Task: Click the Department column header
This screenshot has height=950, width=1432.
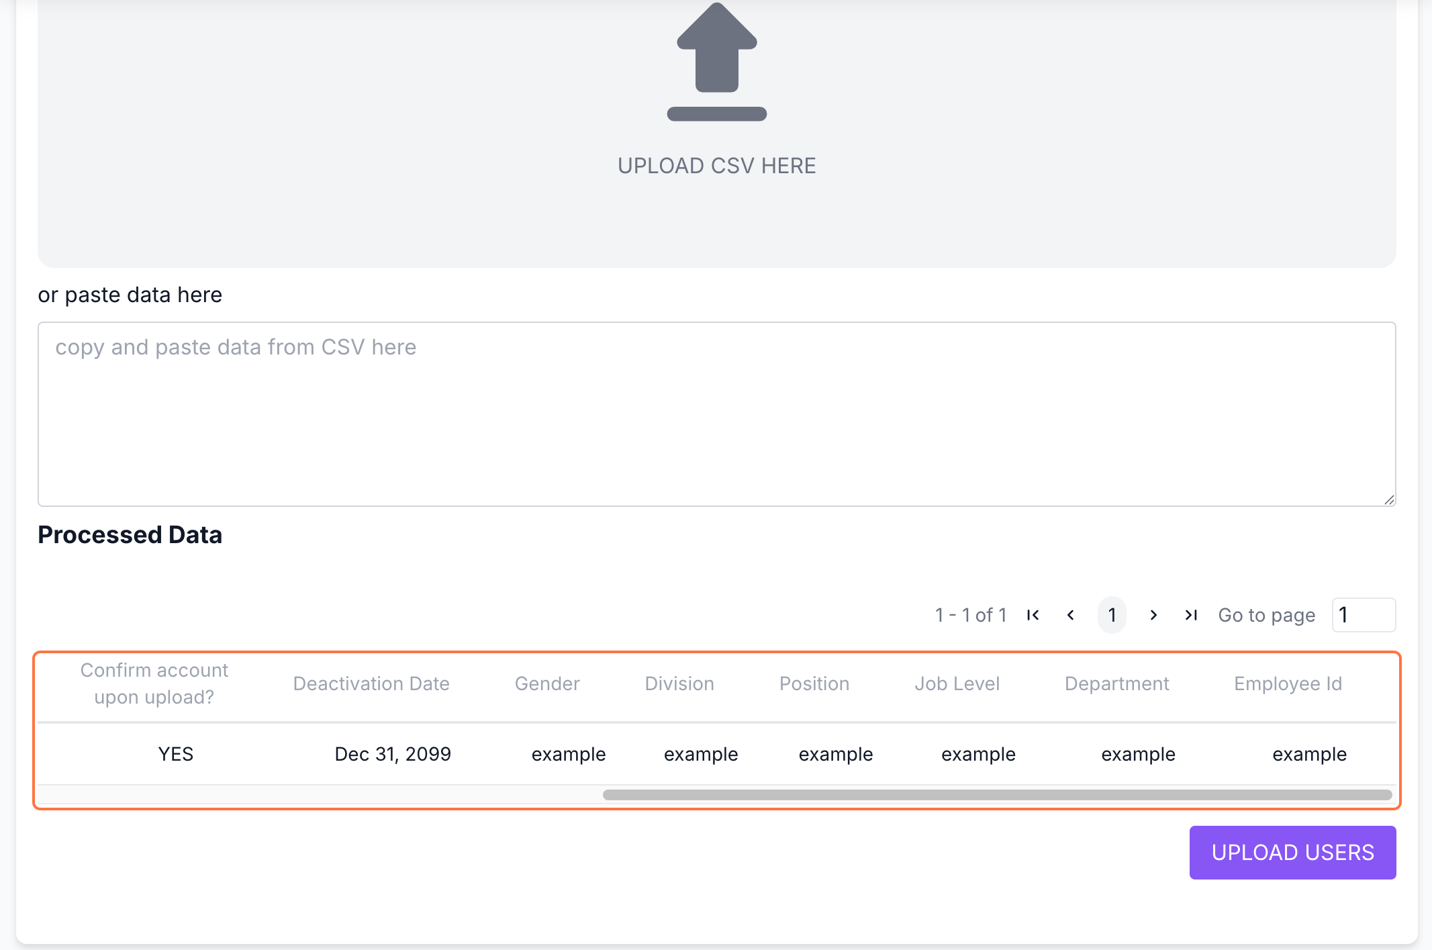Action: coord(1116,683)
